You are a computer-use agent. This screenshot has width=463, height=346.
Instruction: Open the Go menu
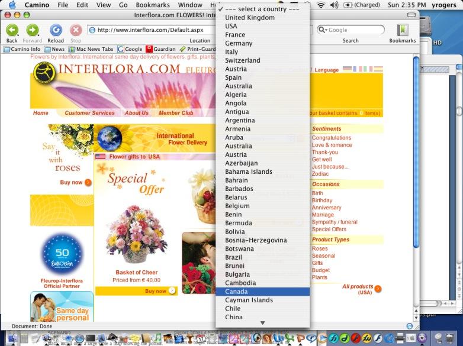(x=123, y=5)
